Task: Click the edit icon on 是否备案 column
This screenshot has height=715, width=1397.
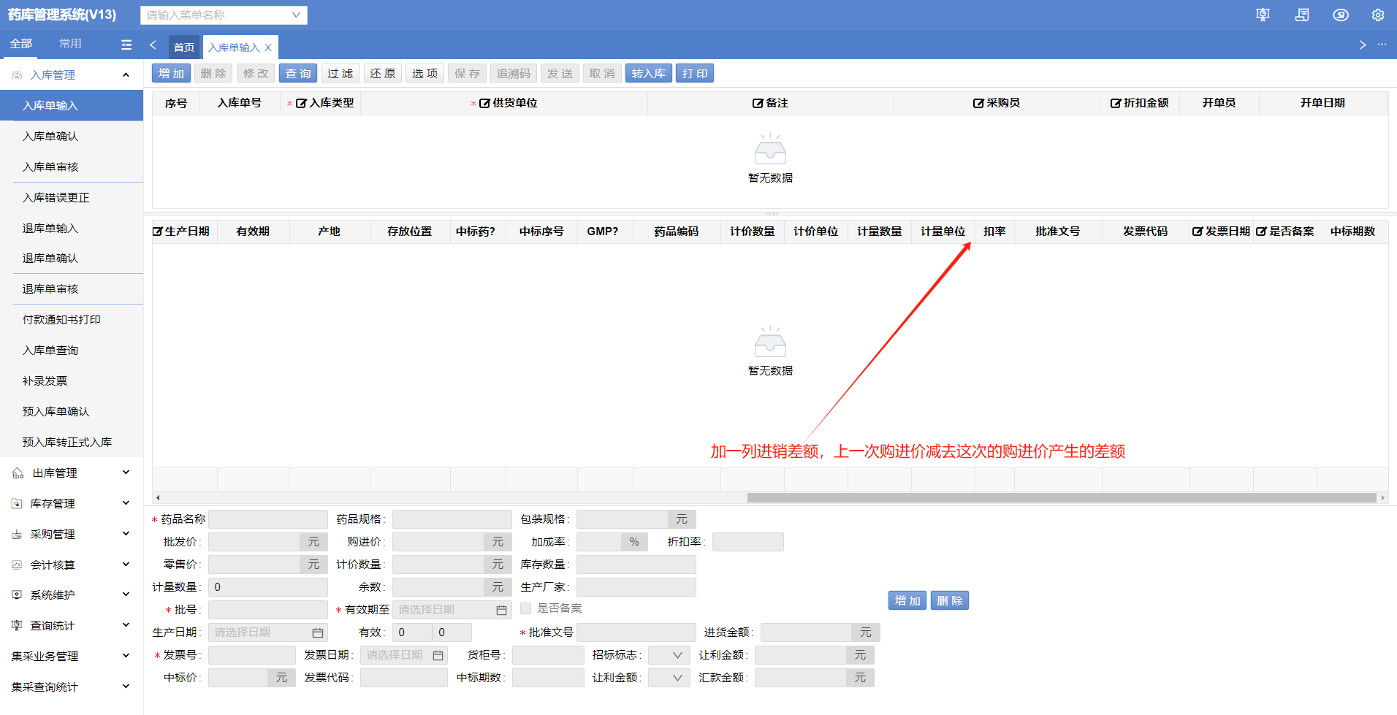Action: [1261, 232]
